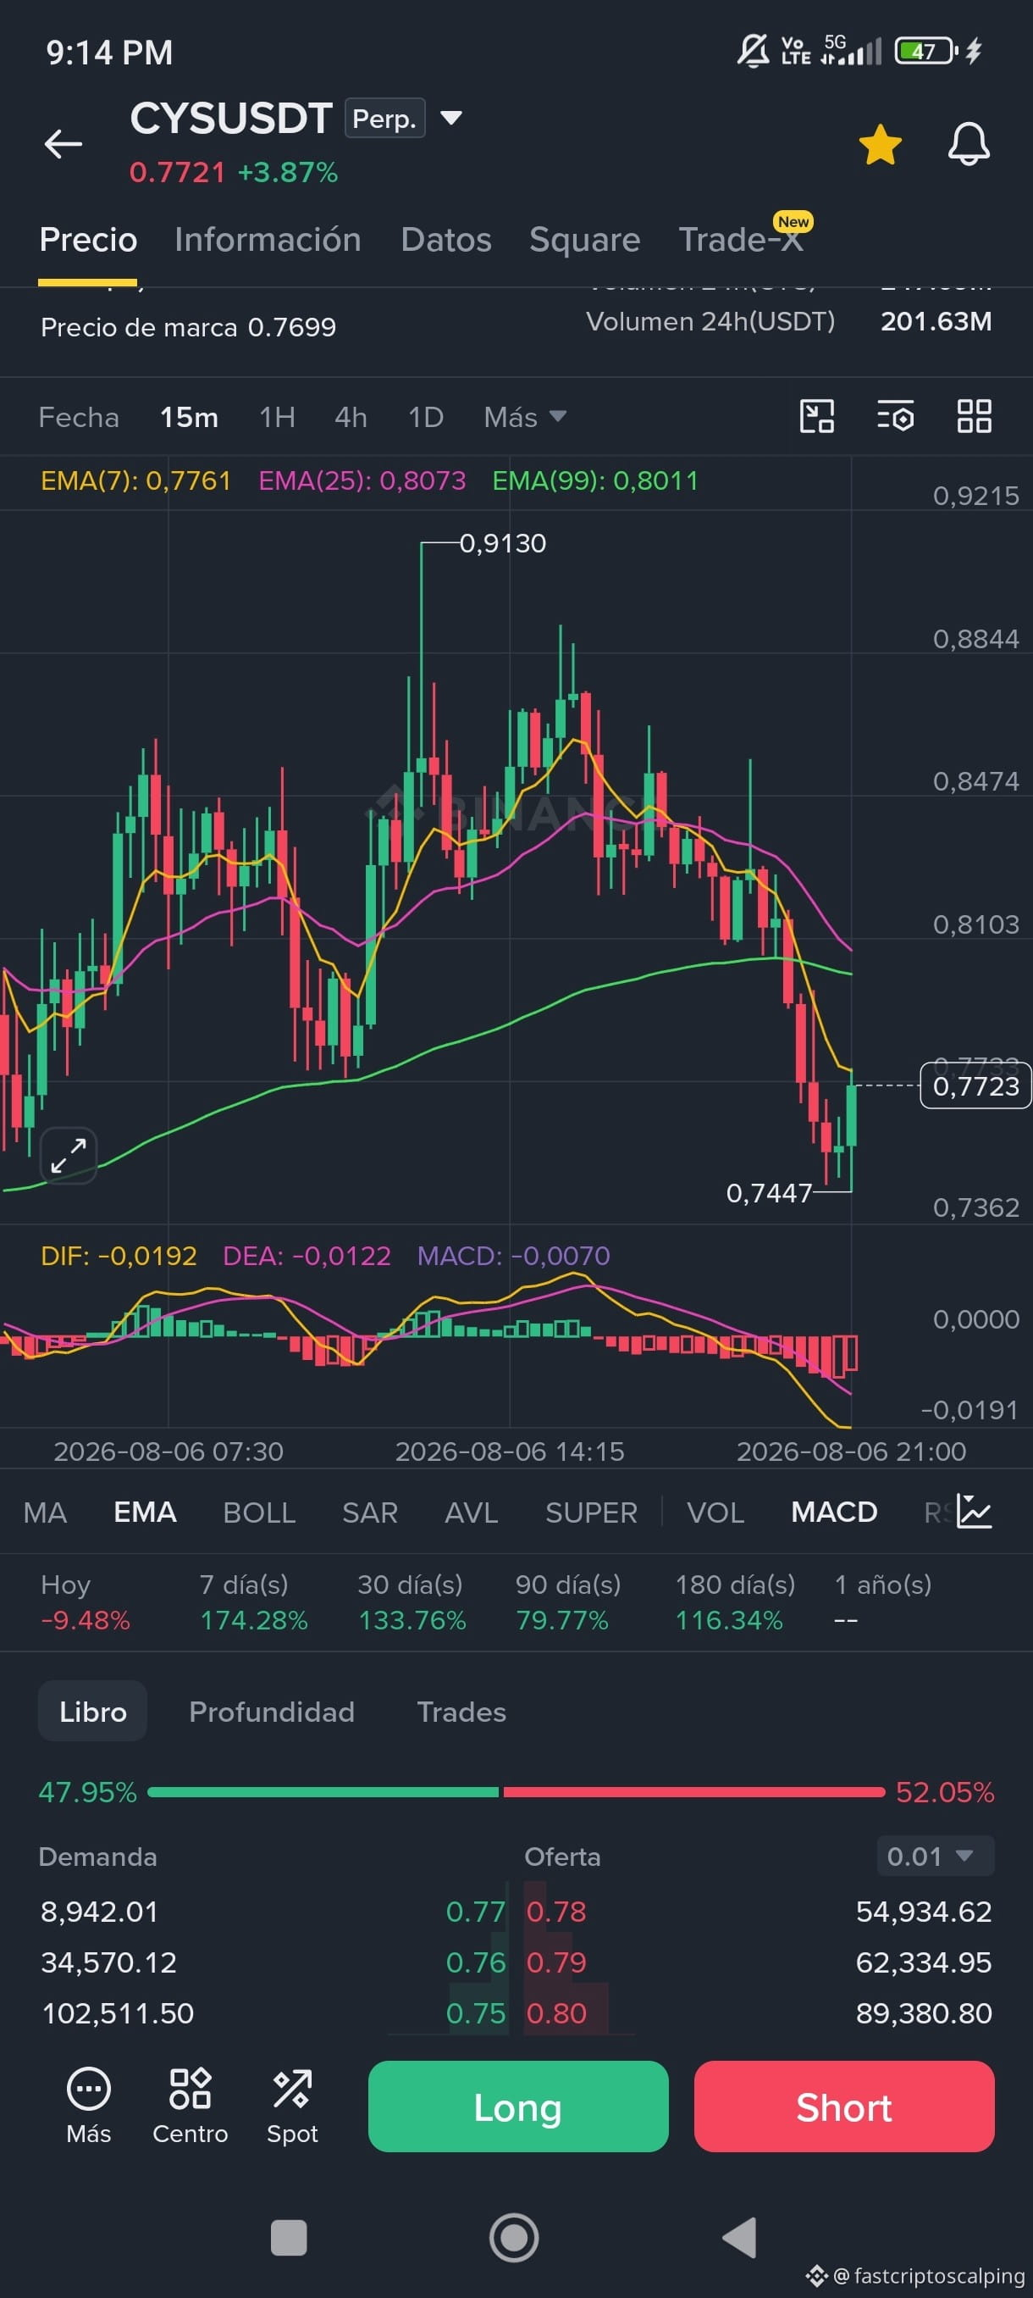Open the Trade-X tab
Screen dimensions: 1033x2298
click(x=741, y=239)
